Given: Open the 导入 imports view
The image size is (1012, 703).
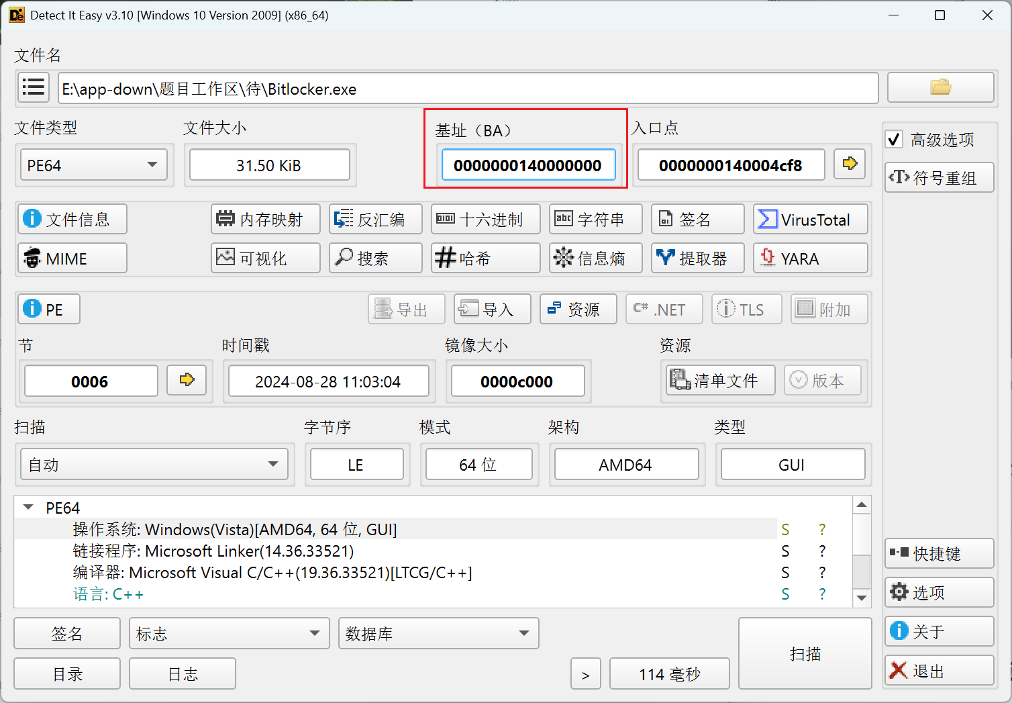Looking at the screenshot, I should coord(492,310).
